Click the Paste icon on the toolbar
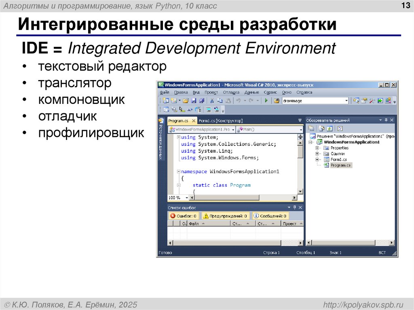Viewport: 414px width, 310px height. [228, 101]
